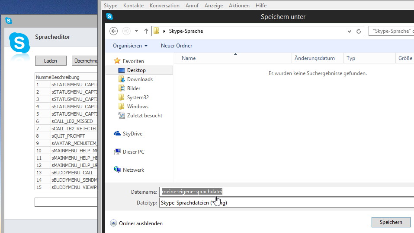
Task: Click the Übernehmen button in Spracheditor
Action: [x=85, y=61]
